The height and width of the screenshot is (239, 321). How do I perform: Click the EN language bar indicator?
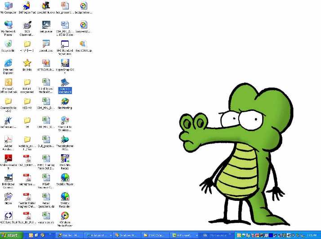[x=205, y=235]
